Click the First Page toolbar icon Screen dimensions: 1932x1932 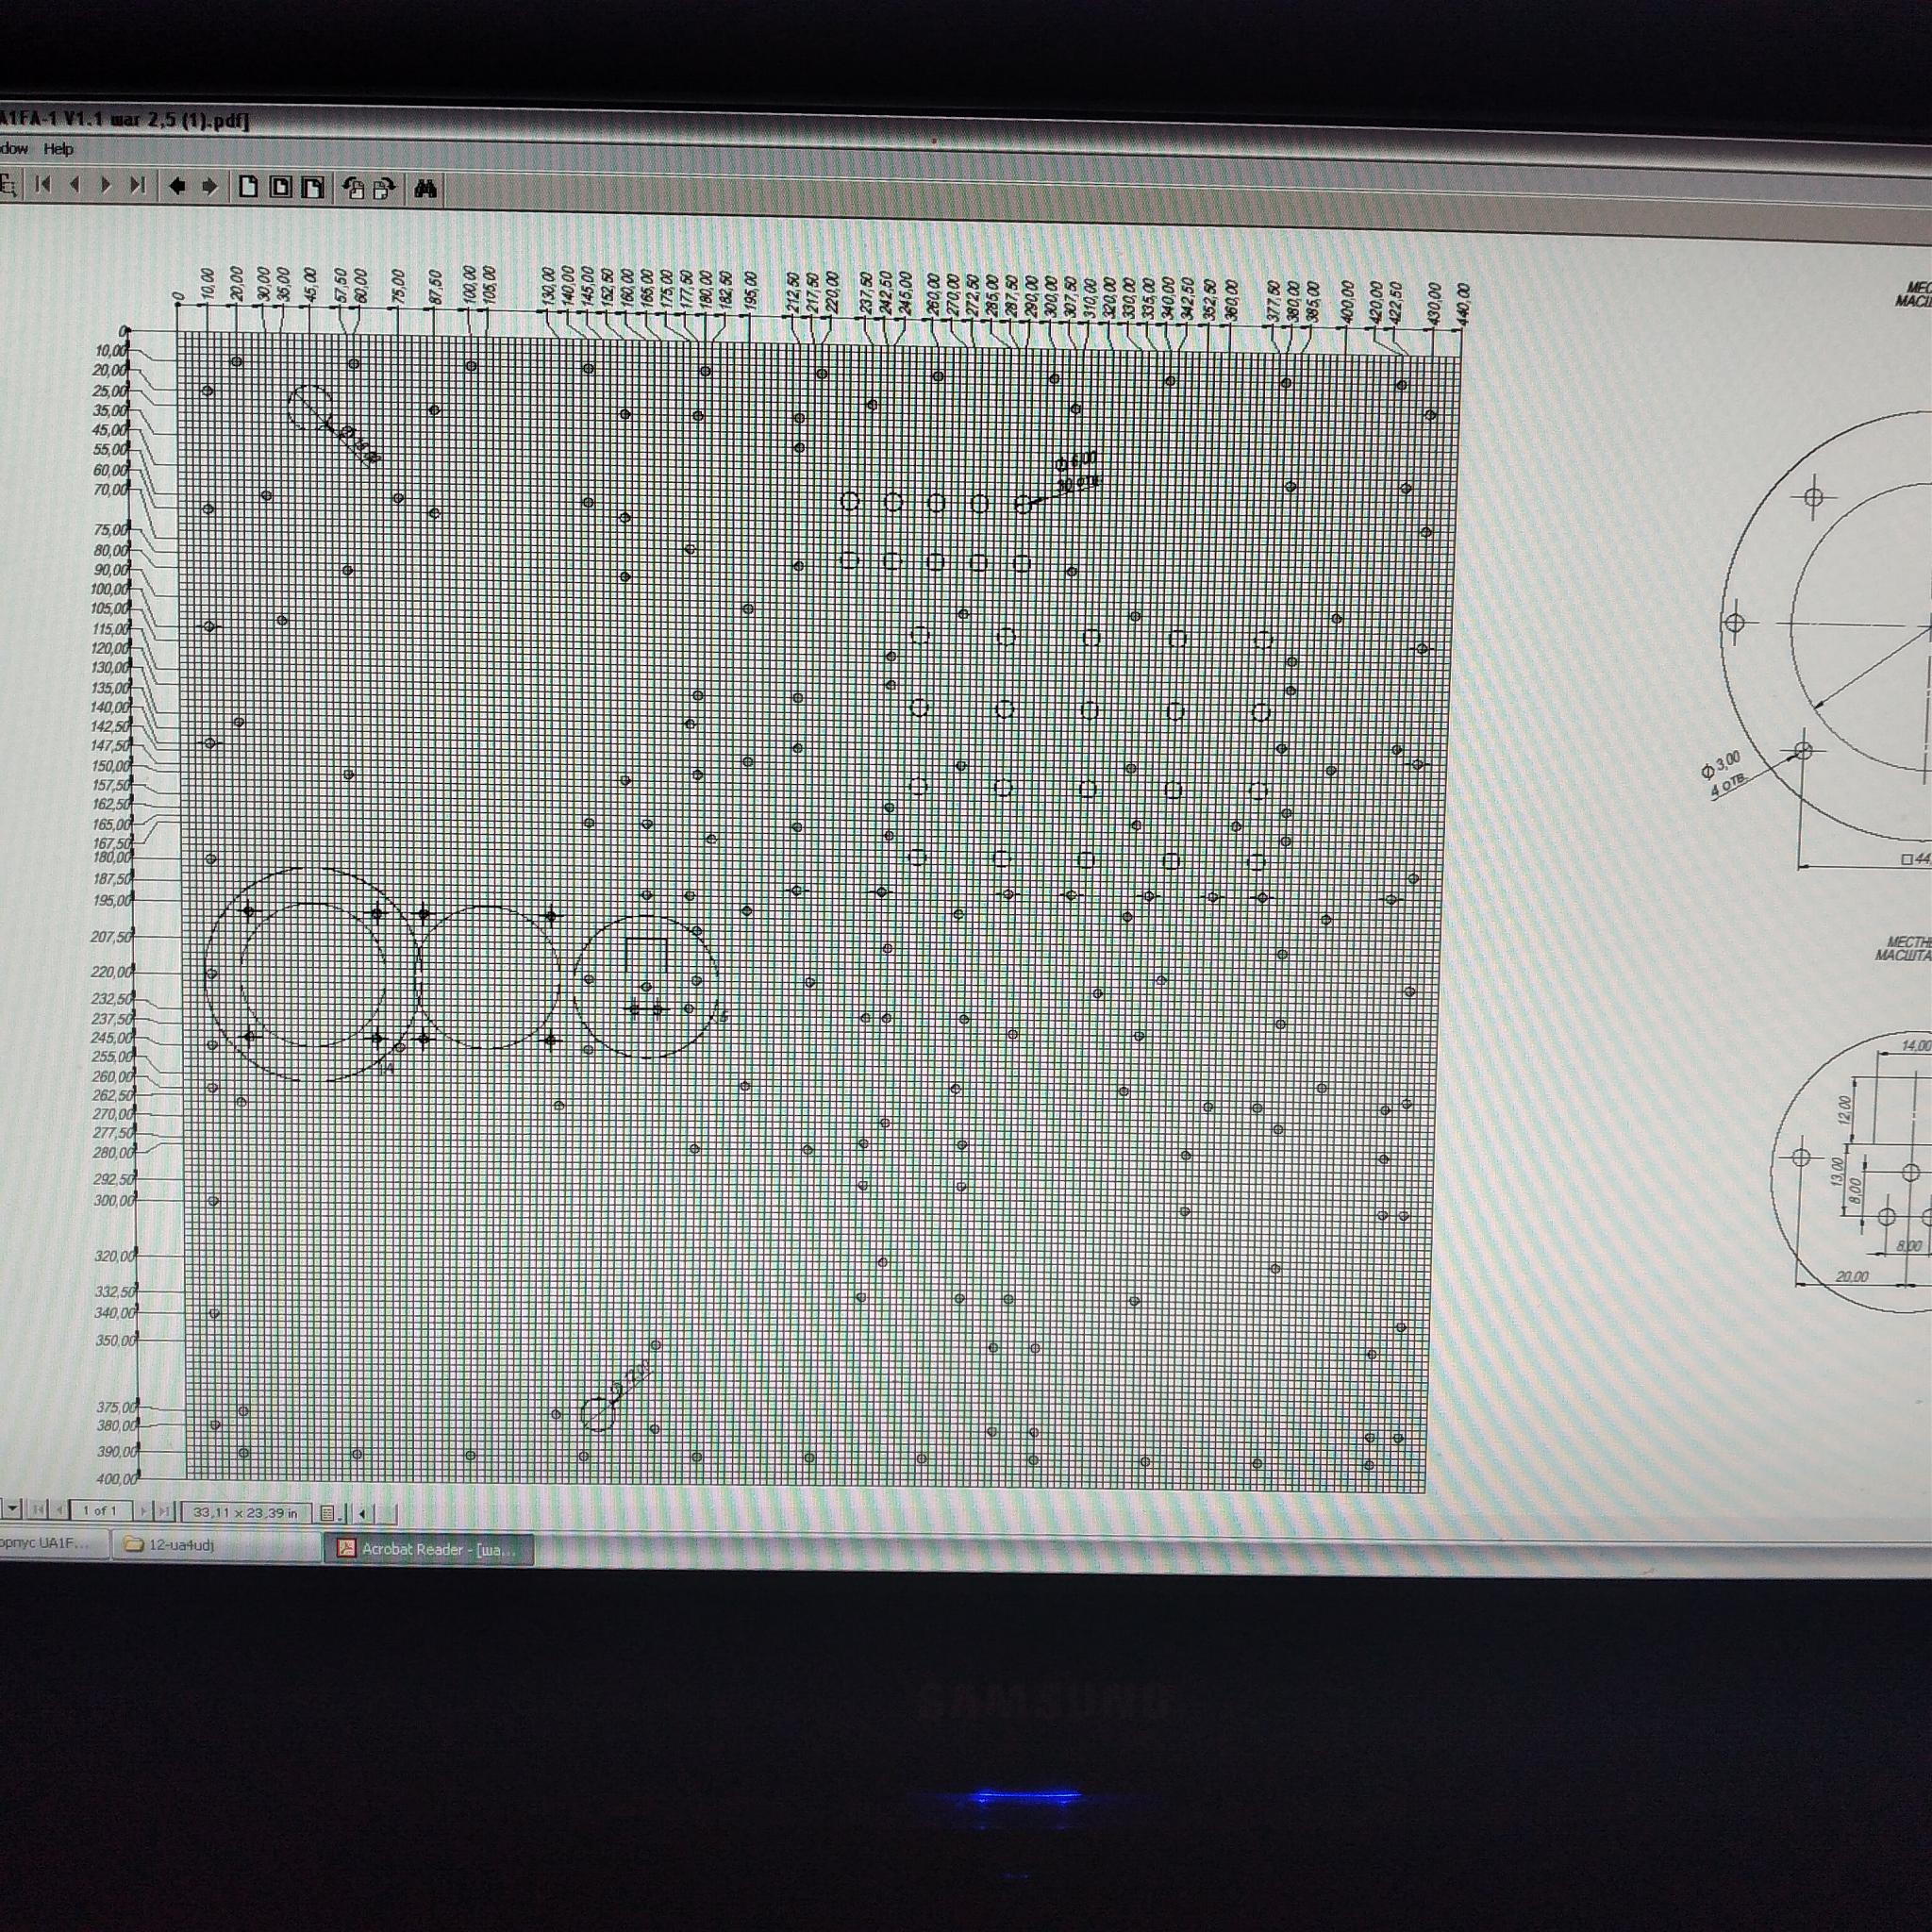(x=42, y=184)
